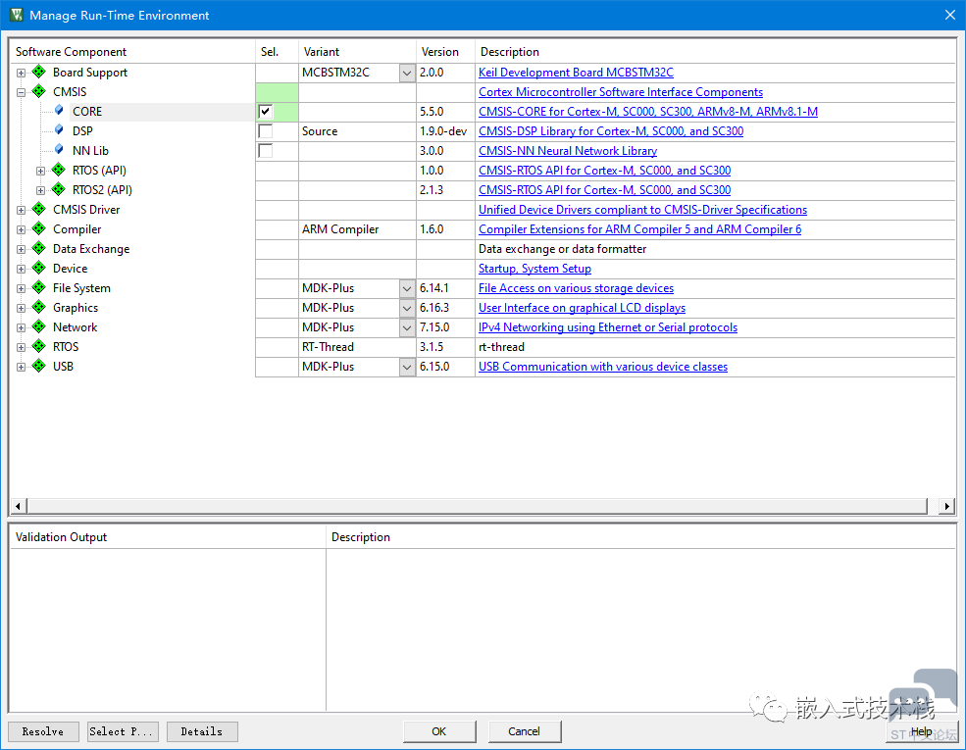The width and height of the screenshot is (966, 750).
Task: Click the Cancel button
Action: click(x=525, y=731)
